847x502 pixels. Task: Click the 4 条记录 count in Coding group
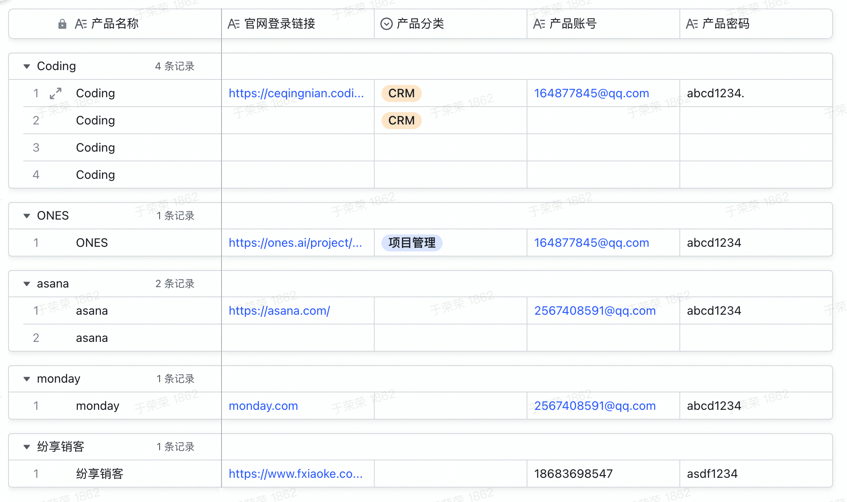pos(175,66)
